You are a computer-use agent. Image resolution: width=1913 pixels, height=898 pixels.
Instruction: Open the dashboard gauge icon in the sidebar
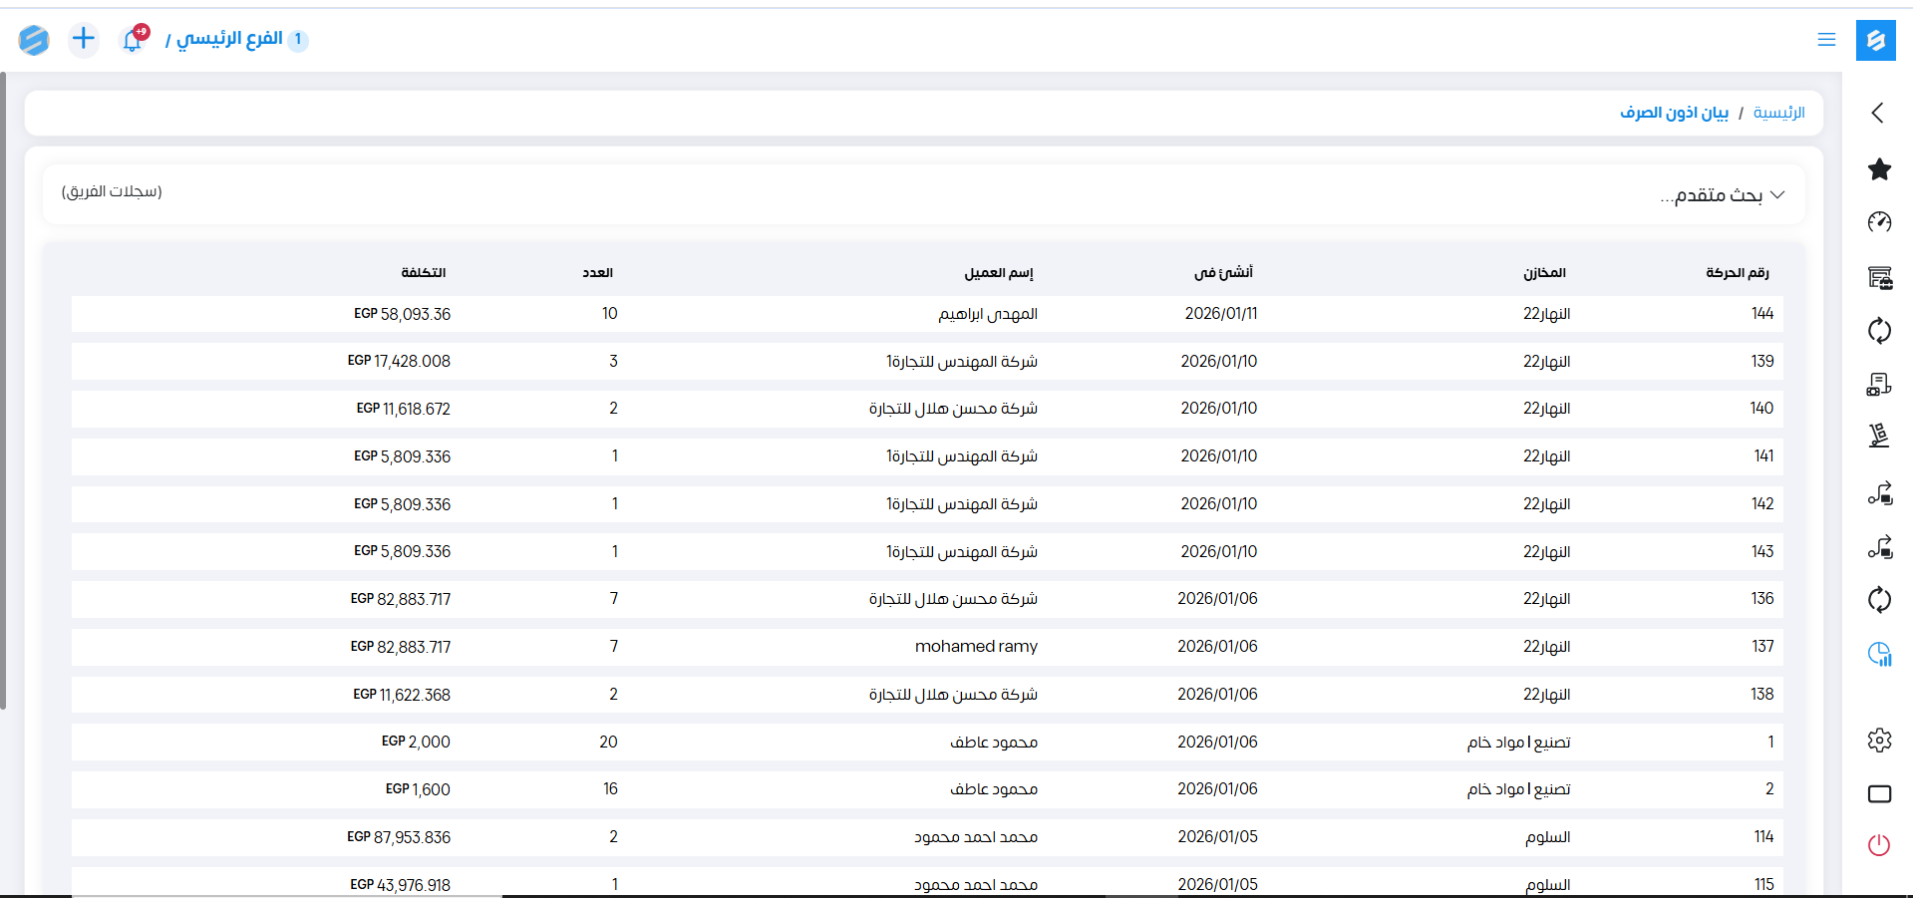tap(1879, 222)
